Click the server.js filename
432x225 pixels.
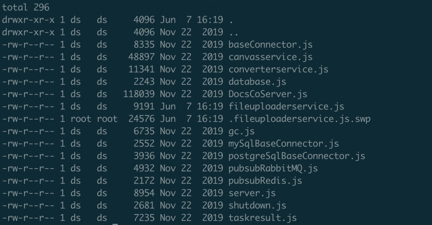[x=252, y=193]
